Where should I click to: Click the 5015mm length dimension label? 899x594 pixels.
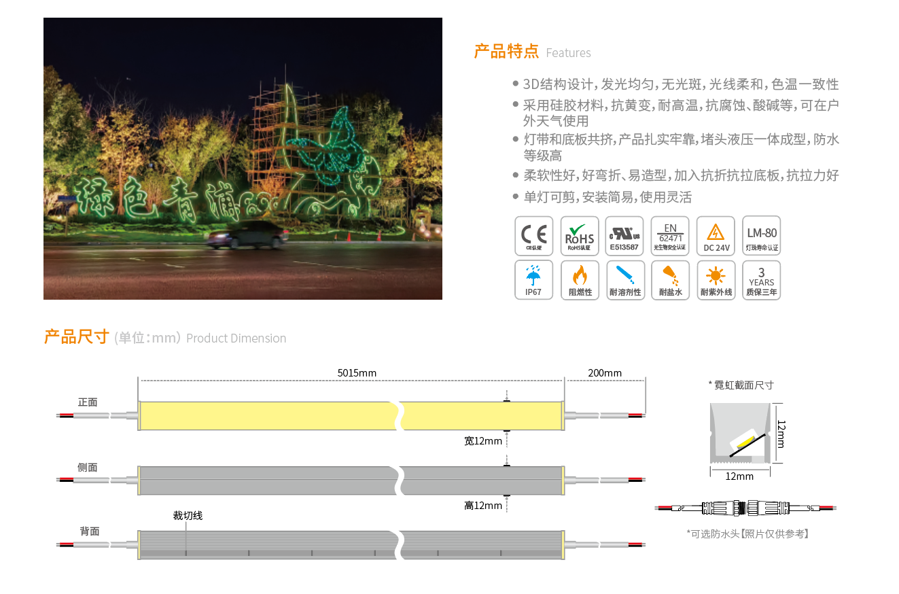[357, 372]
